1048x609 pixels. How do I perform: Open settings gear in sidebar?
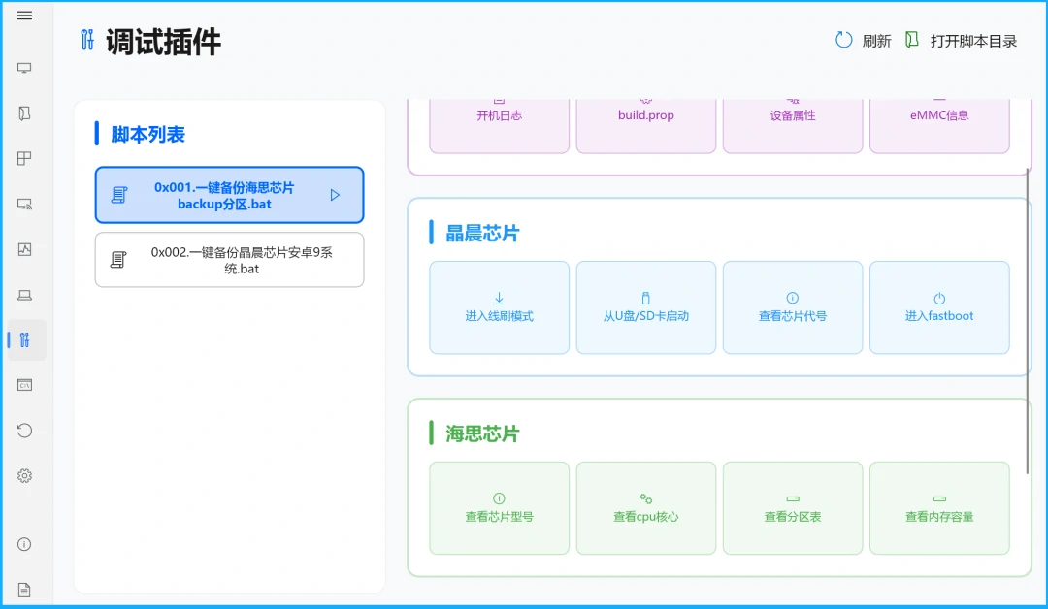coord(25,476)
